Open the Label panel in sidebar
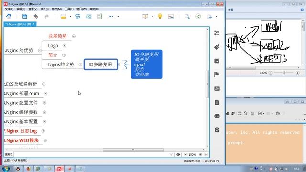306x172 pixels. (x=217, y=89)
